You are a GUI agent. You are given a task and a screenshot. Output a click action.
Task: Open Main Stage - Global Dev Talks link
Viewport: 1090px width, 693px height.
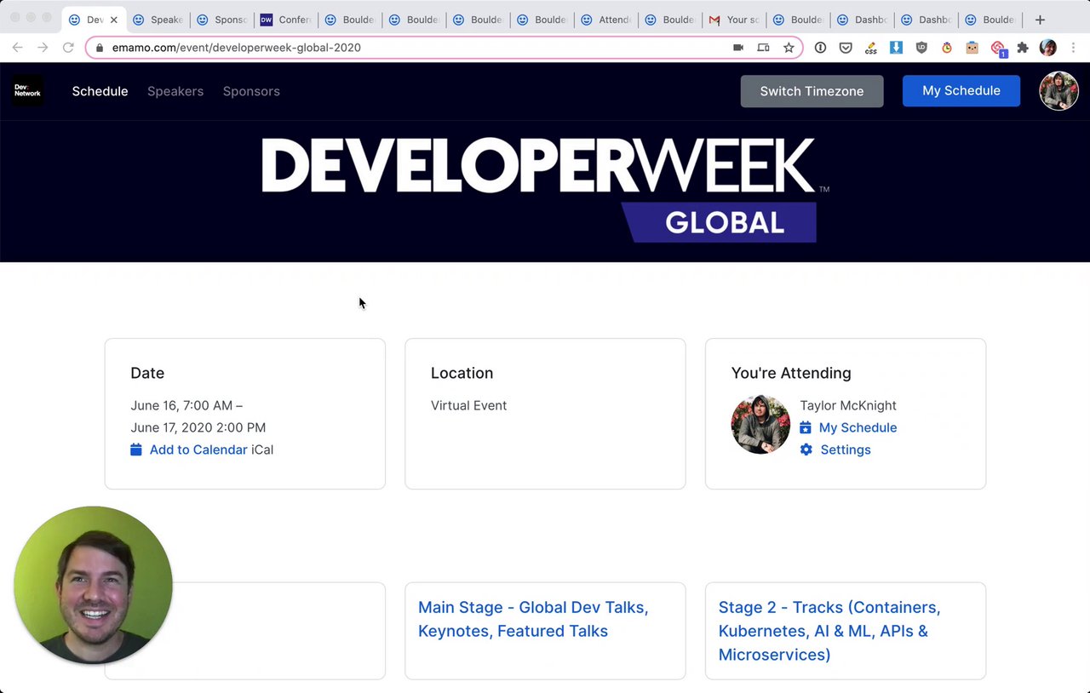point(533,619)
